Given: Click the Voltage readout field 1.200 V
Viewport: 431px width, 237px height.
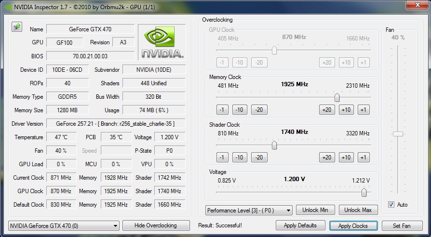Looking at the screenshot, I should click(170, 137).
